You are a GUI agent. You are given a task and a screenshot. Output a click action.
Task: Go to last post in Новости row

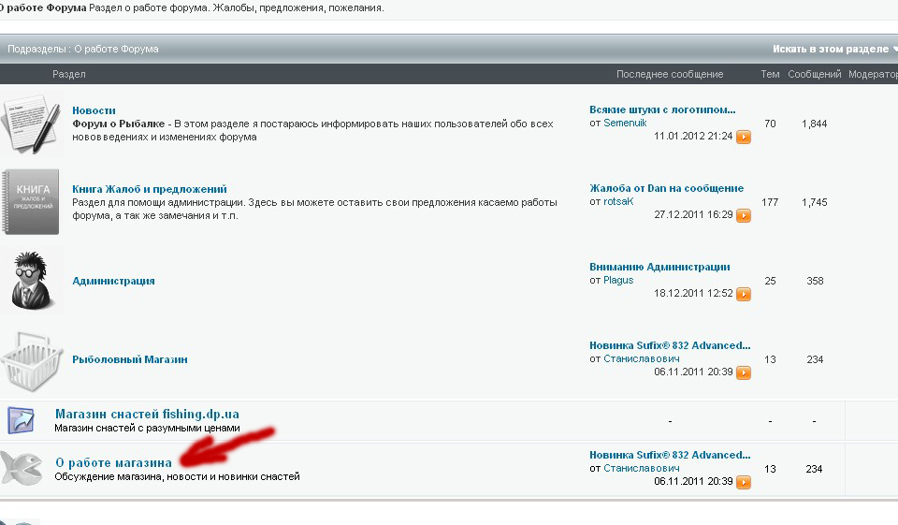[744, 137]
